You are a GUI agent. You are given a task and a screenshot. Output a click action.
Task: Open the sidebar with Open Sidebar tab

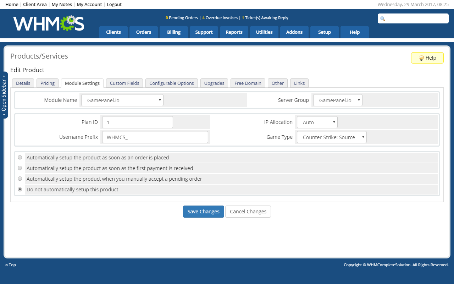(4, 95)
